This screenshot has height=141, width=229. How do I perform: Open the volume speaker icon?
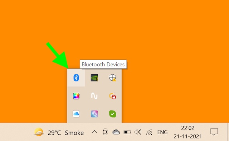(x=138, y=132)
